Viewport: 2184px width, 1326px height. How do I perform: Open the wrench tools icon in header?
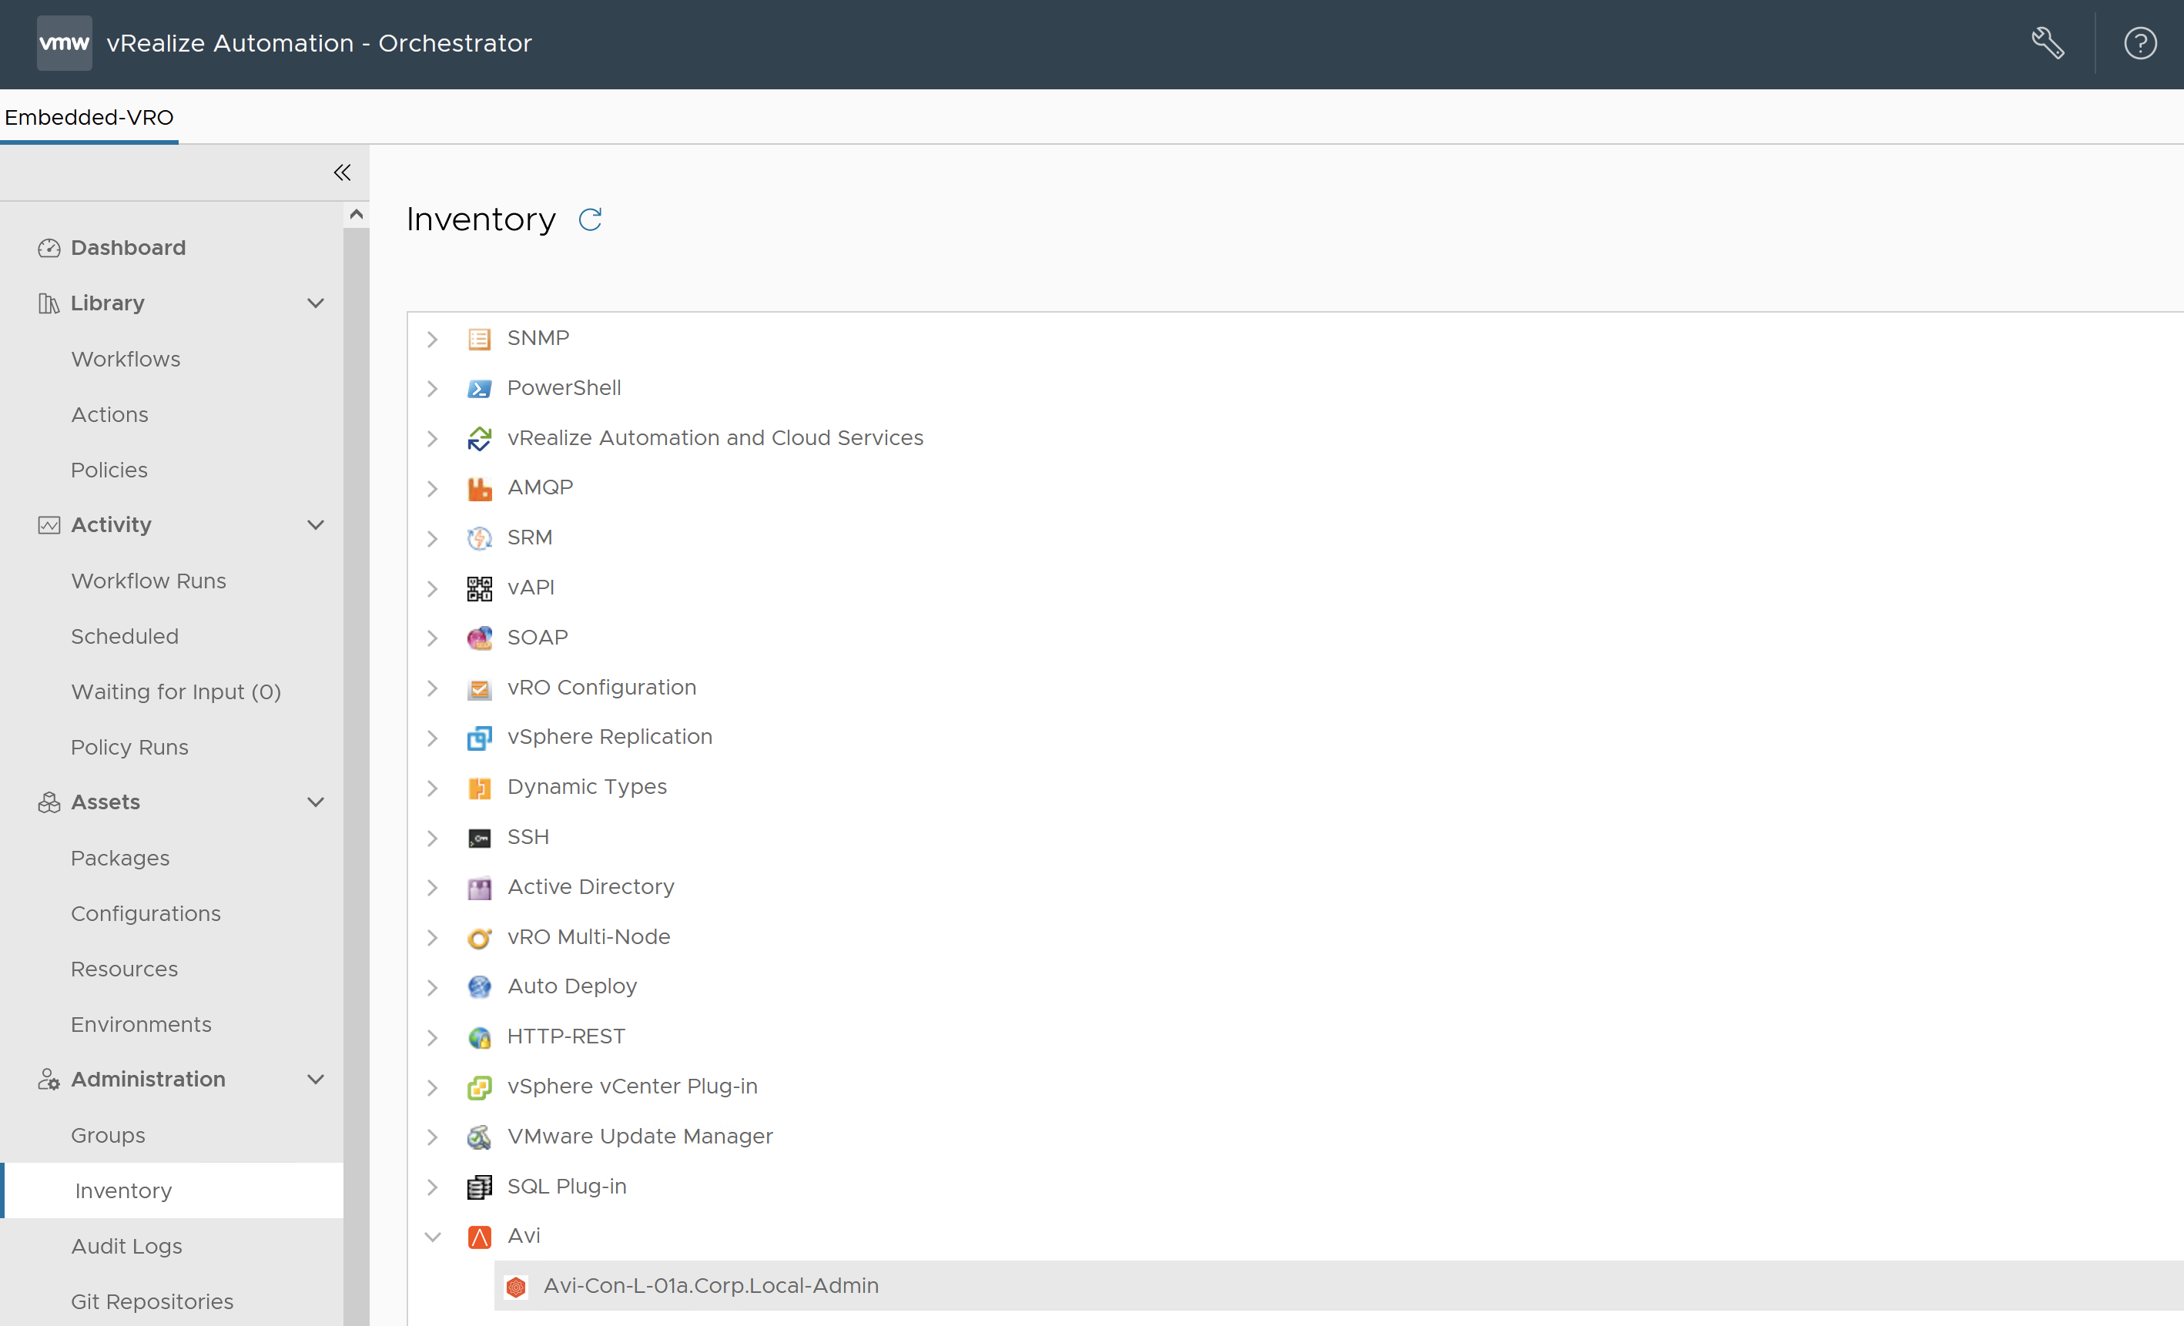click(2048, 42)
